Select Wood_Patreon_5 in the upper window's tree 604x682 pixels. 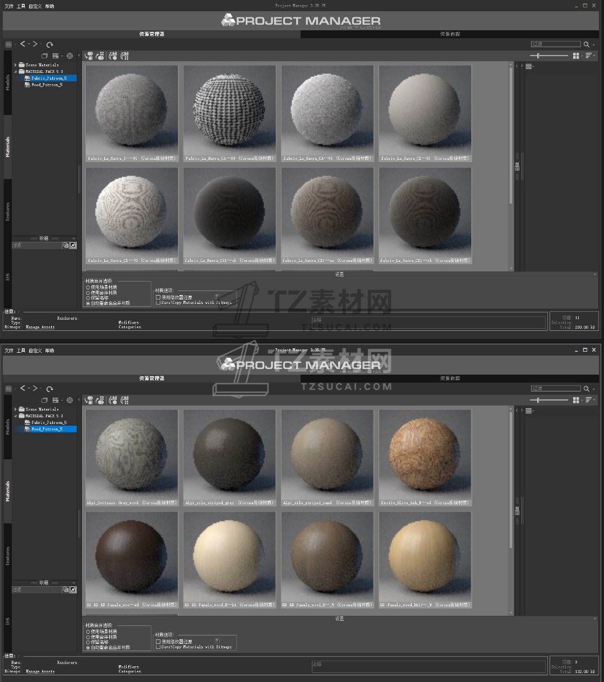click(47, 85)
